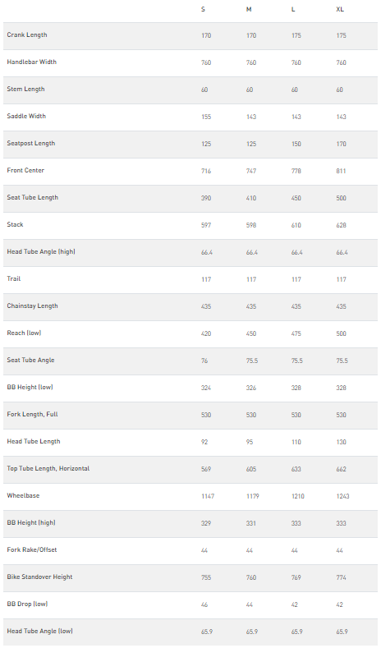Select the Head Tube Angle (high) label
The width and height of the screenshot is (381, 648).
(x=41, y=251)
